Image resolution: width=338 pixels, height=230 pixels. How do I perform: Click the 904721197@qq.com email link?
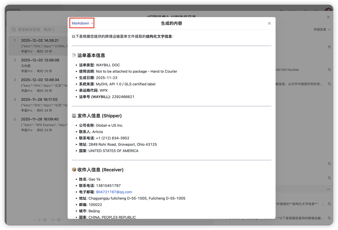114,192
